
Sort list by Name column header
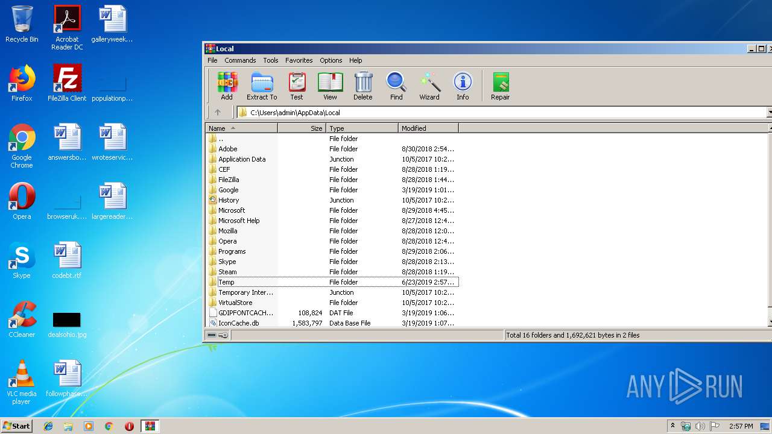(241, 128)
